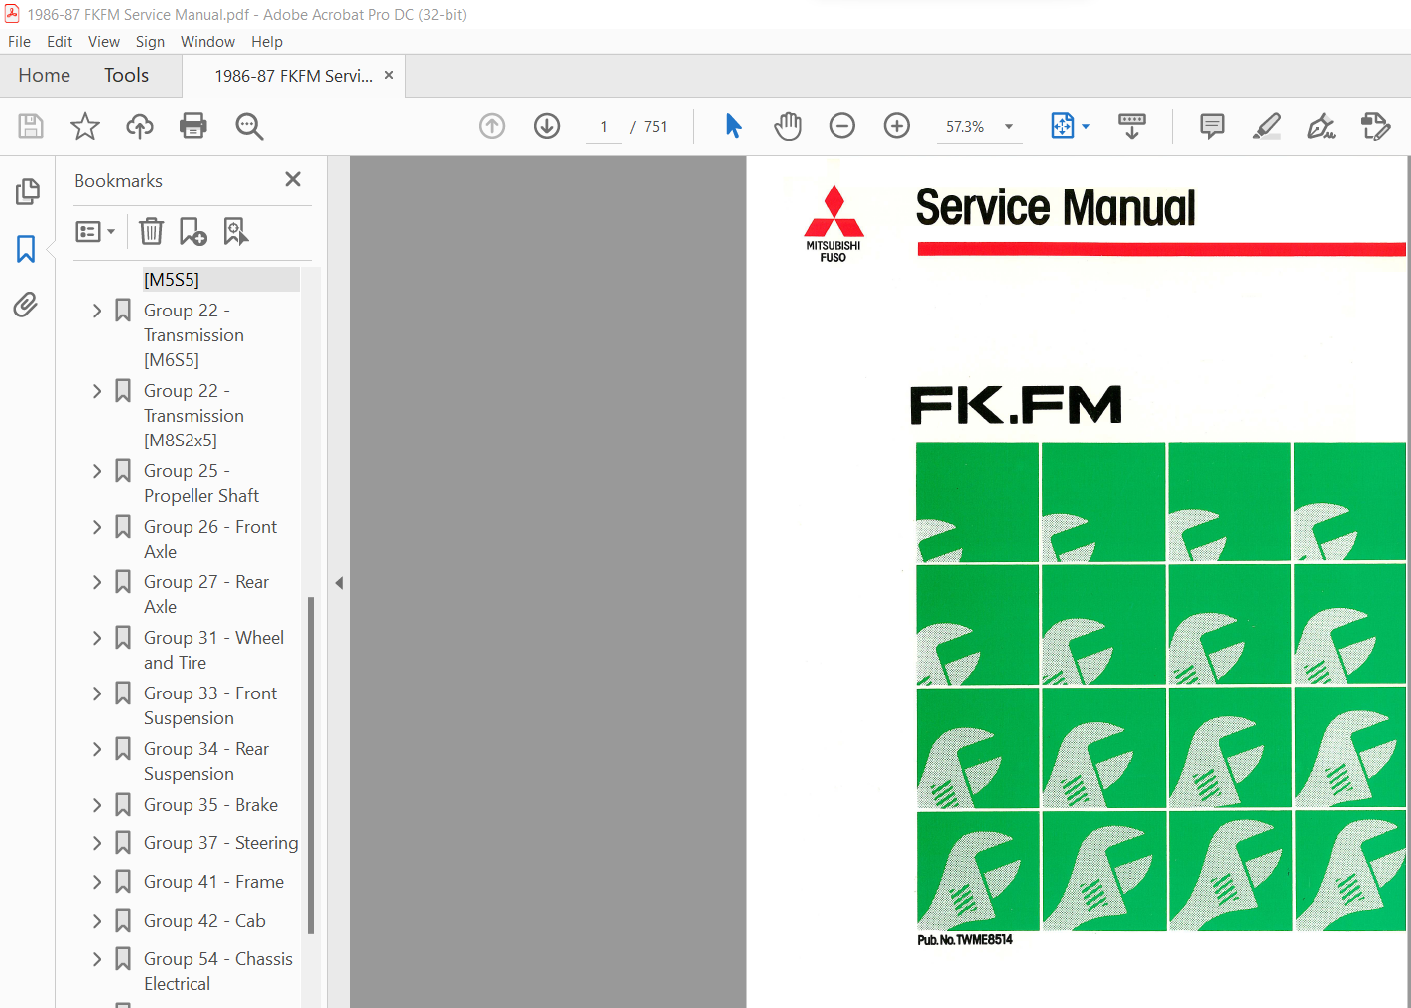Expand Group 54 Chassis Electrical bookmark
Image resolution: width=1411 pixels, height=1008 pixels.
tap(97, 959)
